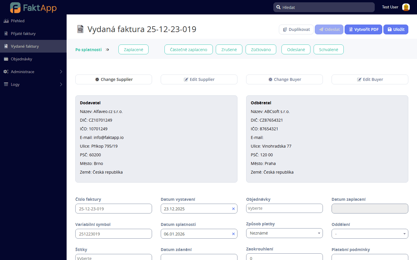
Task: Open Přijaté faktury menu item
Action: (x=33, y=34)
